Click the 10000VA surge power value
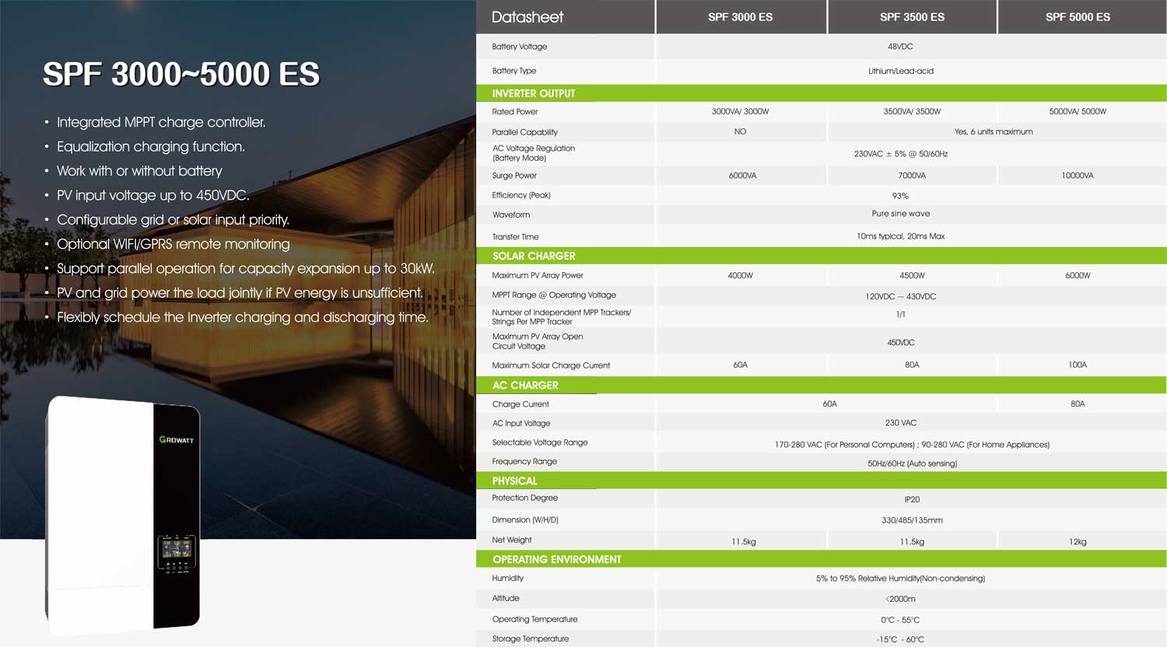 pyautogui.click(x=1078, y=176)
